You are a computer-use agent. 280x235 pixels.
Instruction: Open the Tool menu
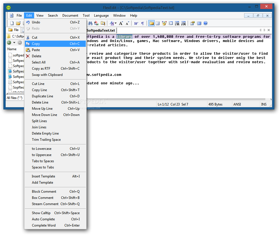click(86, 16)
